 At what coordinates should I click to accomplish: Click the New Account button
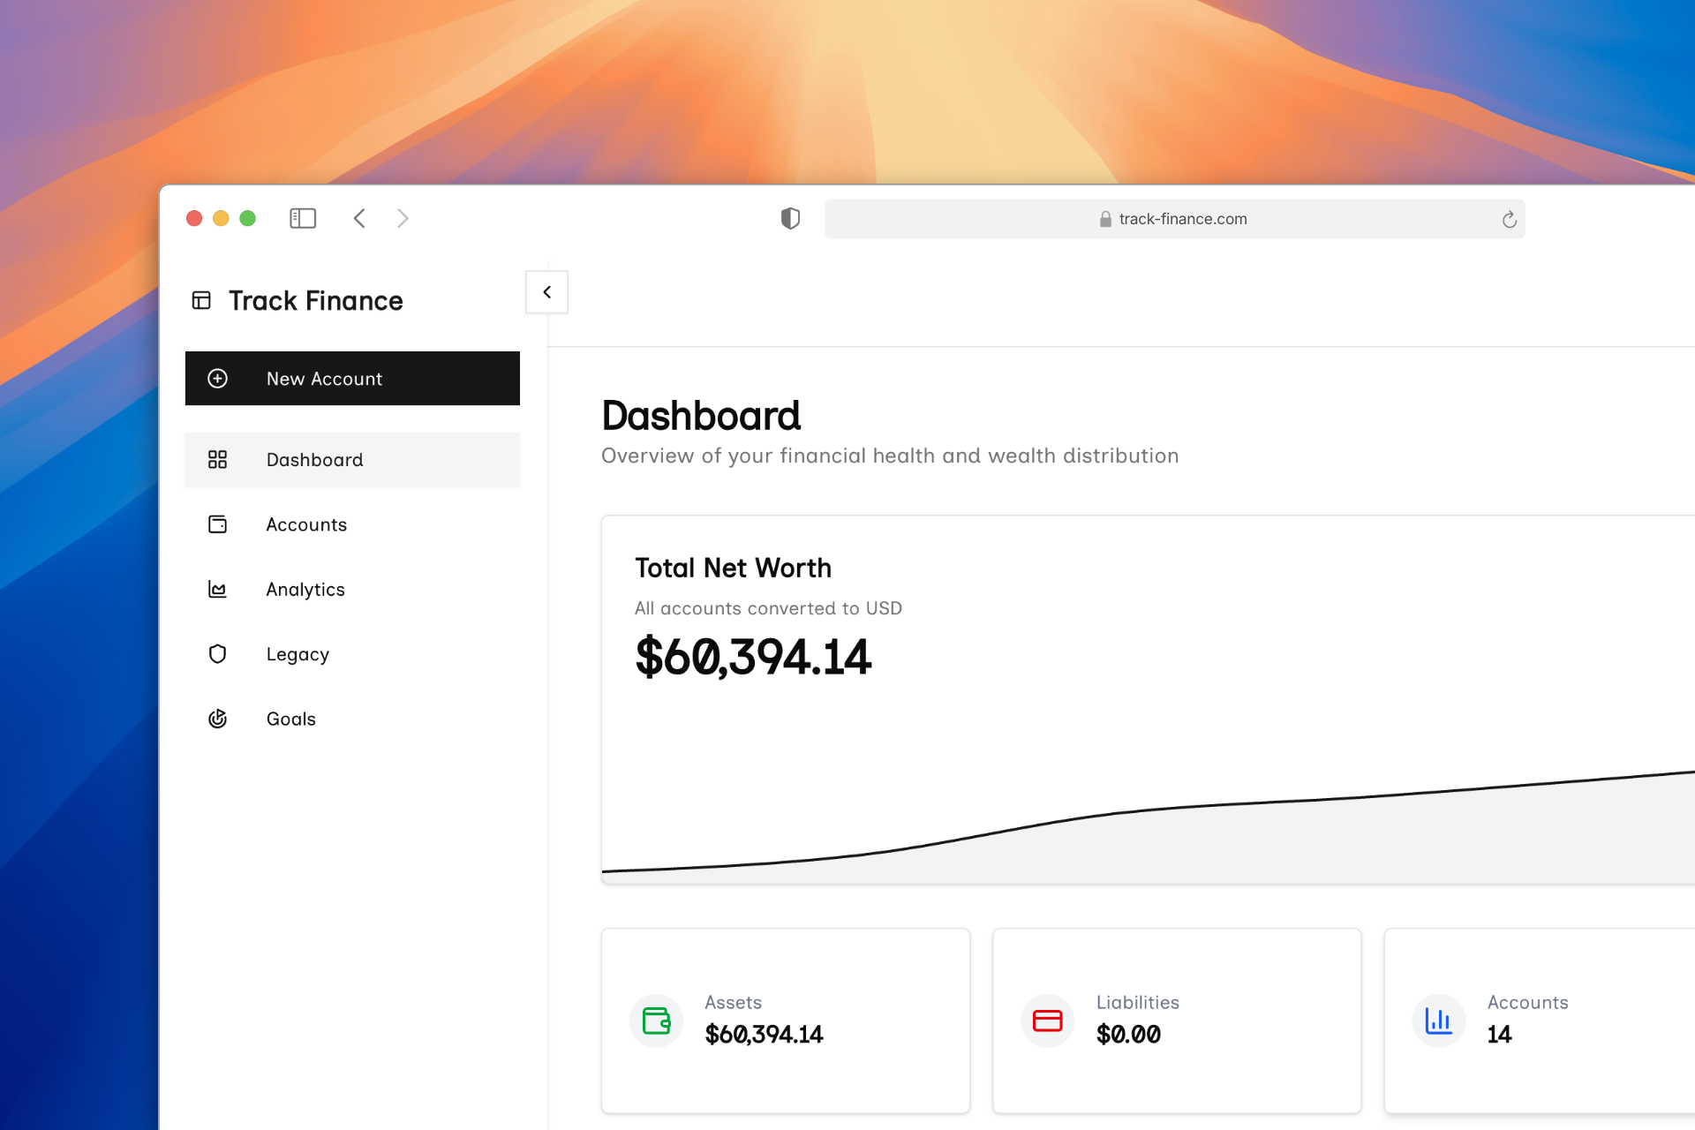(x=352, y=379)
